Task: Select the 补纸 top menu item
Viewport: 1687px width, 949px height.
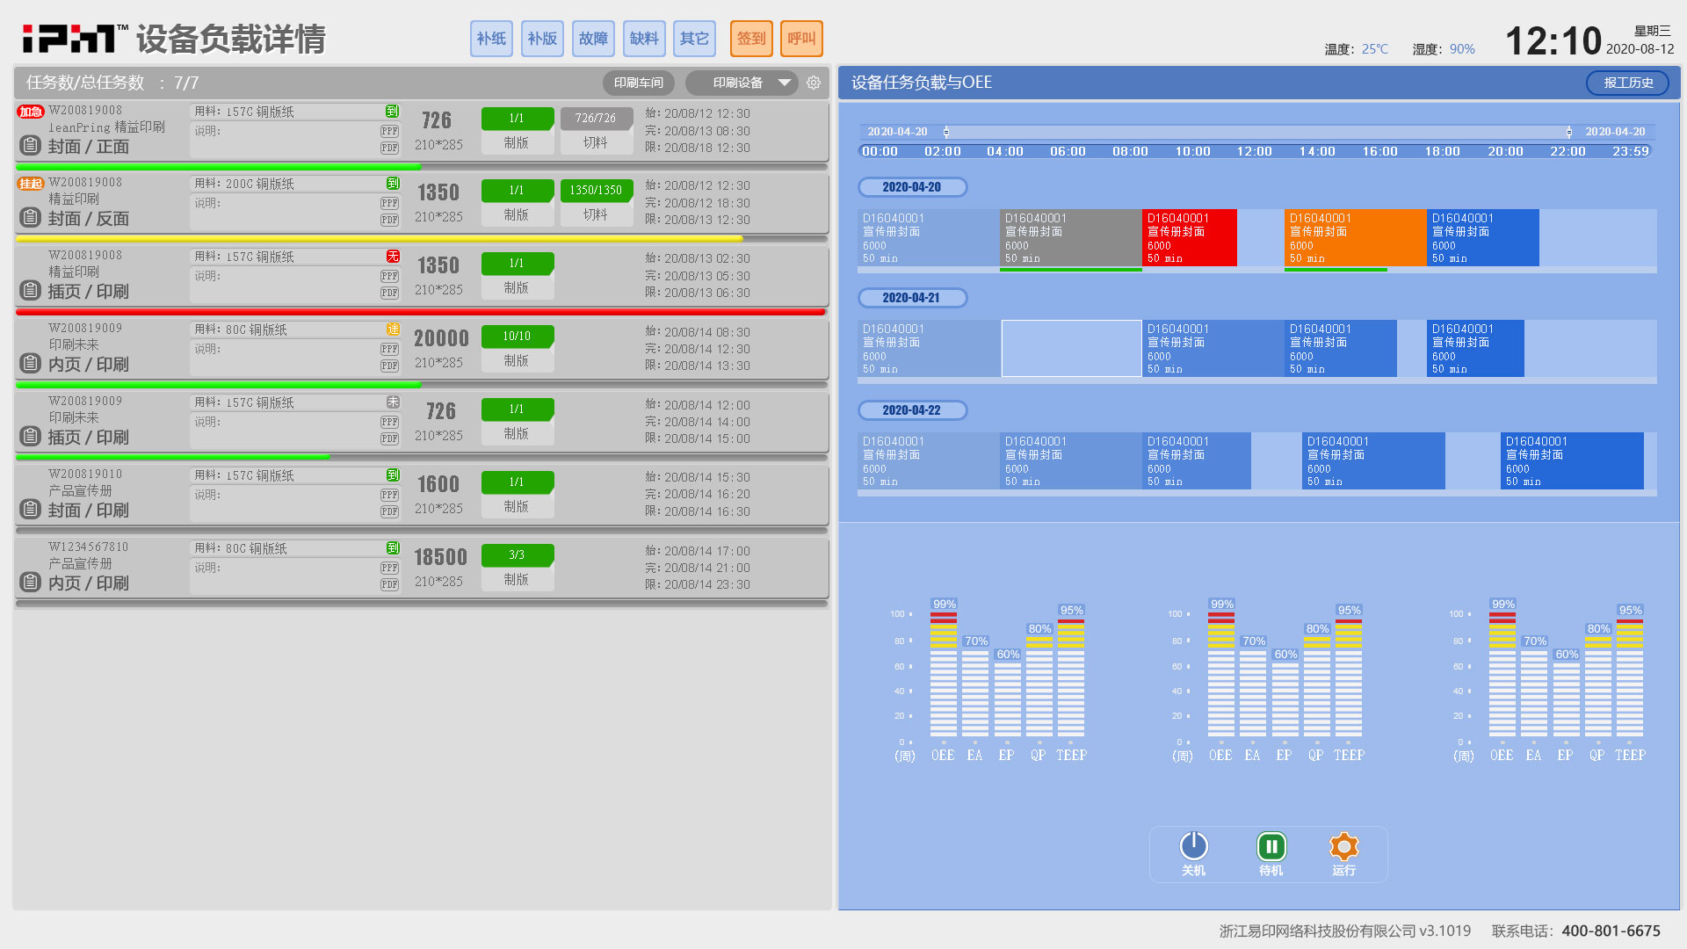Action: pyautogui.click(x=491, y=39)
